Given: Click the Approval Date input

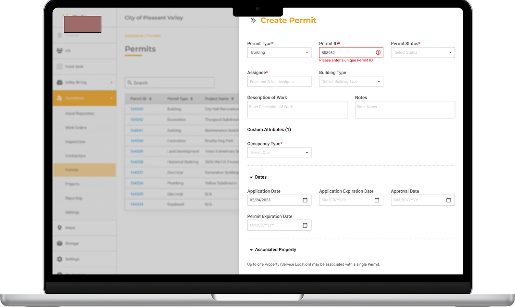Looking at the screenshot, I should click(x=423, y=200).
